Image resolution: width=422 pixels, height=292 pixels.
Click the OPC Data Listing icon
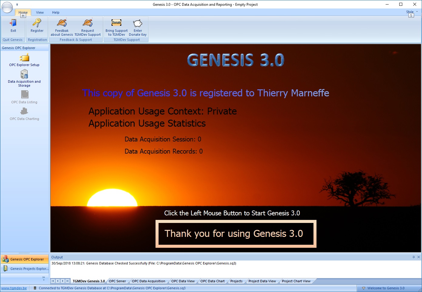[x=25, y=95]
